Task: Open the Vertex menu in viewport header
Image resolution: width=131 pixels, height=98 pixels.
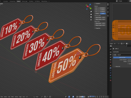Action: (x=16, y=97)
